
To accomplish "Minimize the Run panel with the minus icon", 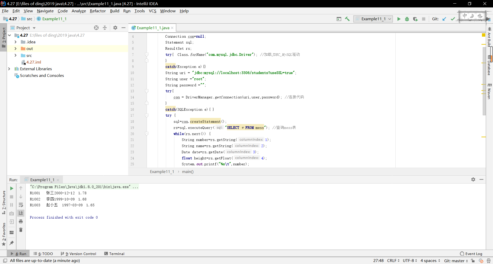I will pyautogui.click(x=481, y=179).
